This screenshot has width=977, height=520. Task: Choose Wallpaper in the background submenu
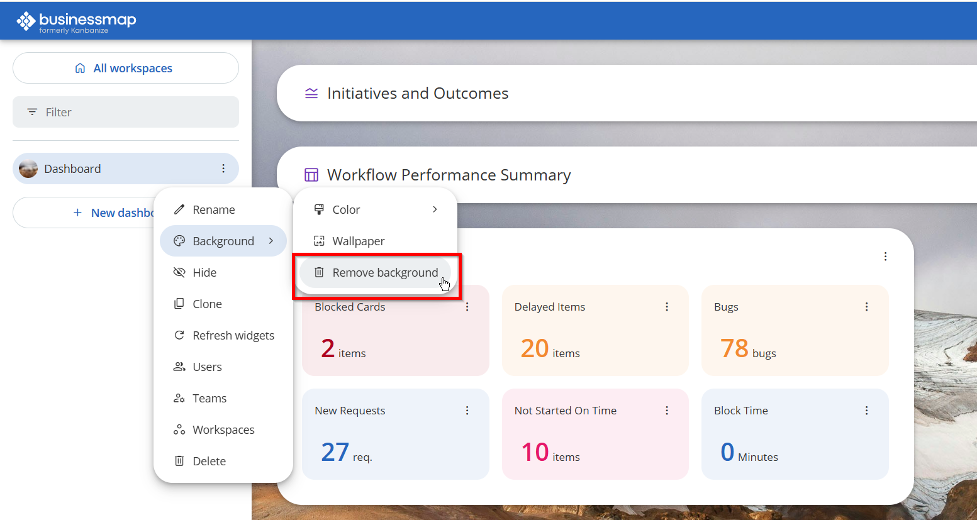[x=358, y=241]
